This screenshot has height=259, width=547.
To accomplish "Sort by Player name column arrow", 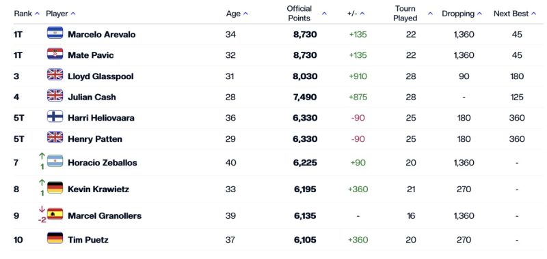I will (x=73, y=14).
